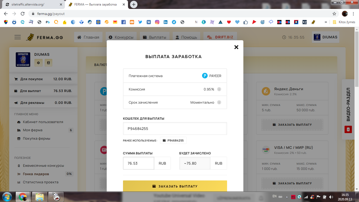Click the payout amount field showing 76.53
This screenshot has width=359, height=202.
tap(139, 163)
